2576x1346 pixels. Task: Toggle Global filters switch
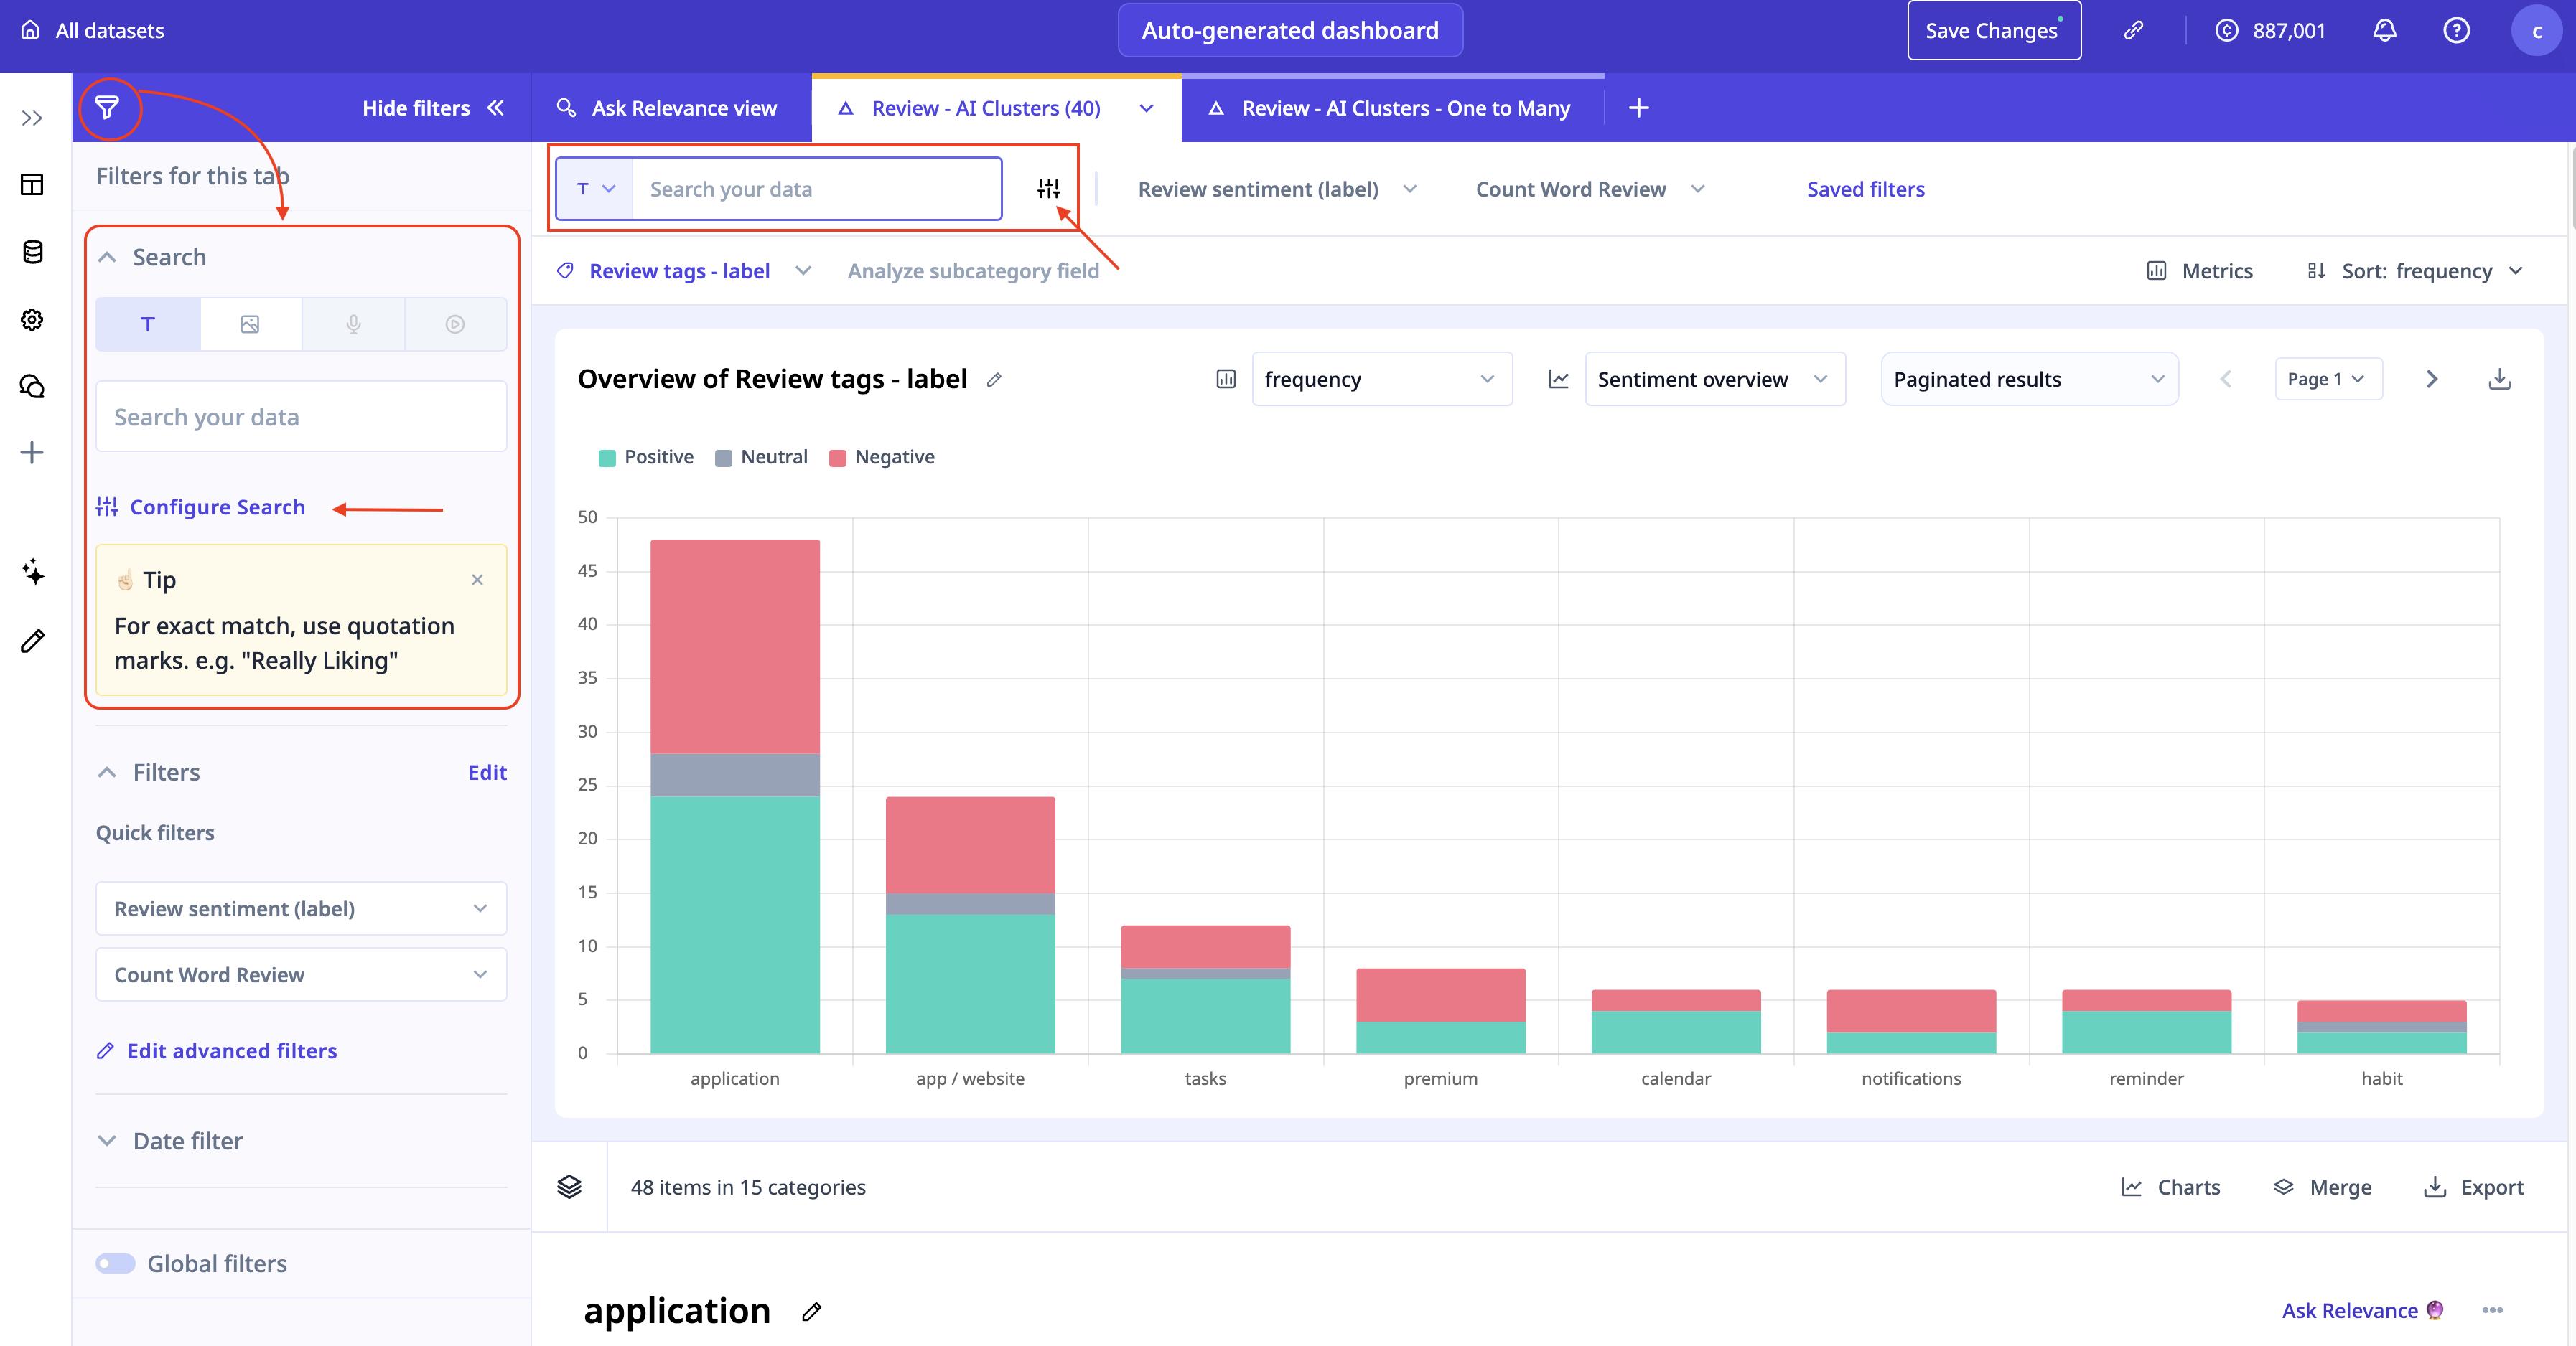pyautogui.click(x=116, y=1263)
